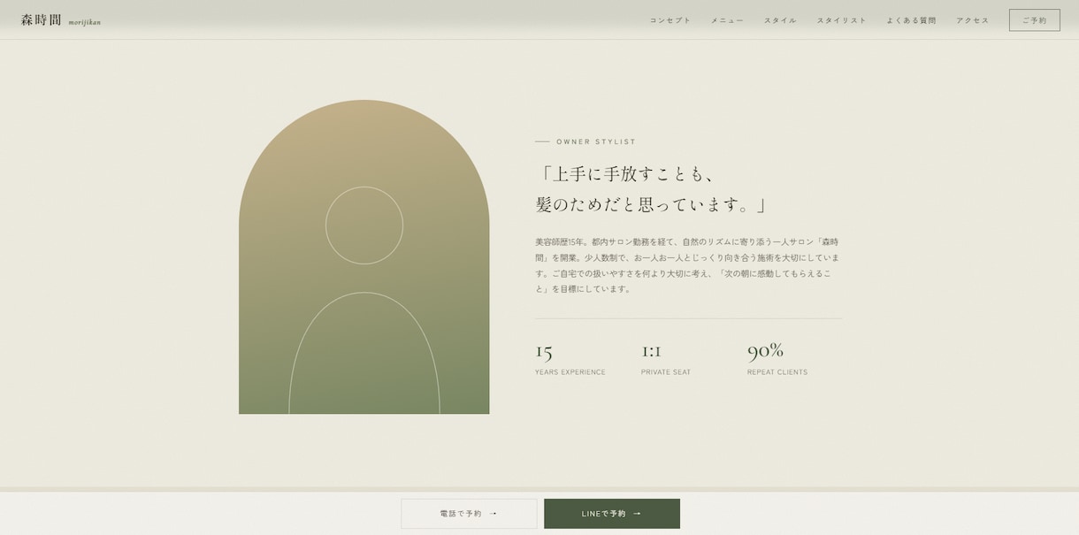The height and width of the screenshot is (535, 1079).
Task: Click the headline line 「上手に手放すことも、
Action: 627,173
